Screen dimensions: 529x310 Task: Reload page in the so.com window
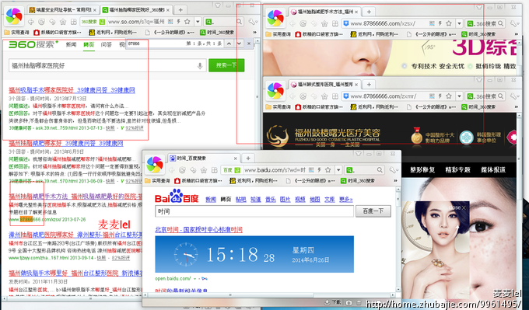pyautogui.click(x=42, y=22)
